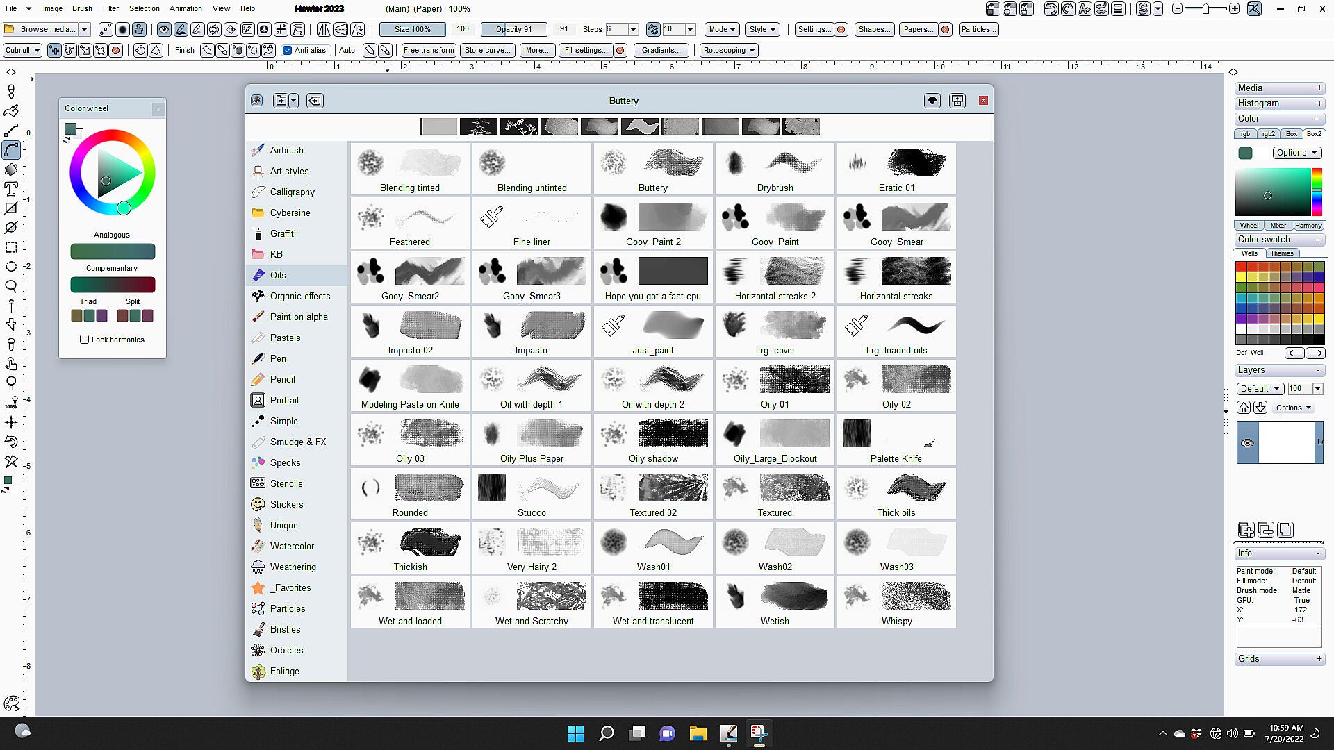Select the magnifier Zoom tool
1334x750 pixels.
(x=11, y=286)
